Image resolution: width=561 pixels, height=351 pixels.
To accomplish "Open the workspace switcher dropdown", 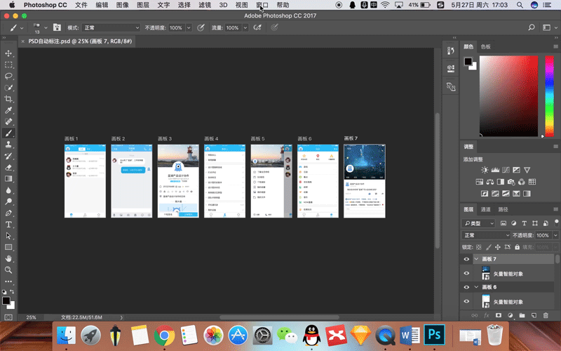I will 549,27.
